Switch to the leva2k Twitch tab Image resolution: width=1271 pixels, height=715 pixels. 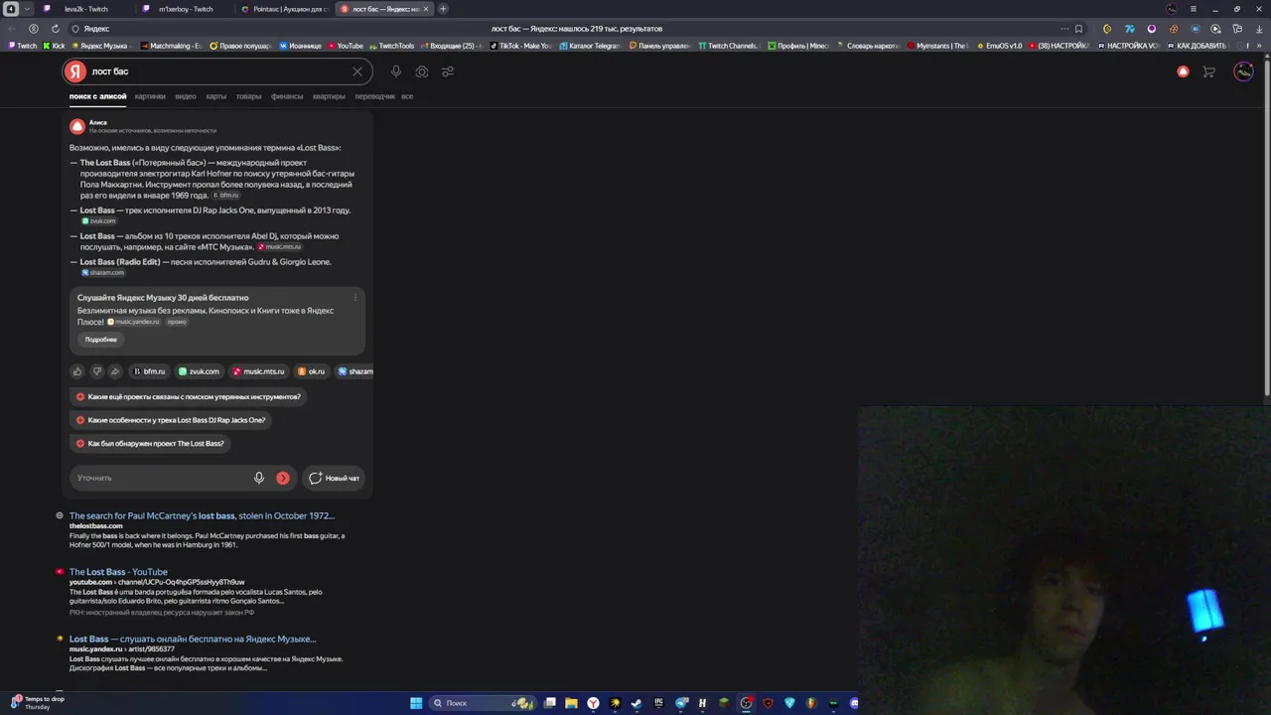pos(84,9)
